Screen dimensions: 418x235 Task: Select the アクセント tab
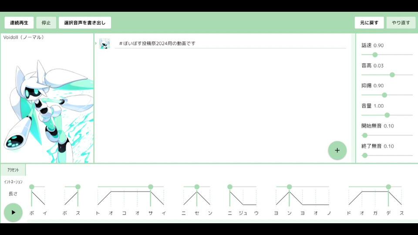point(13,170)
